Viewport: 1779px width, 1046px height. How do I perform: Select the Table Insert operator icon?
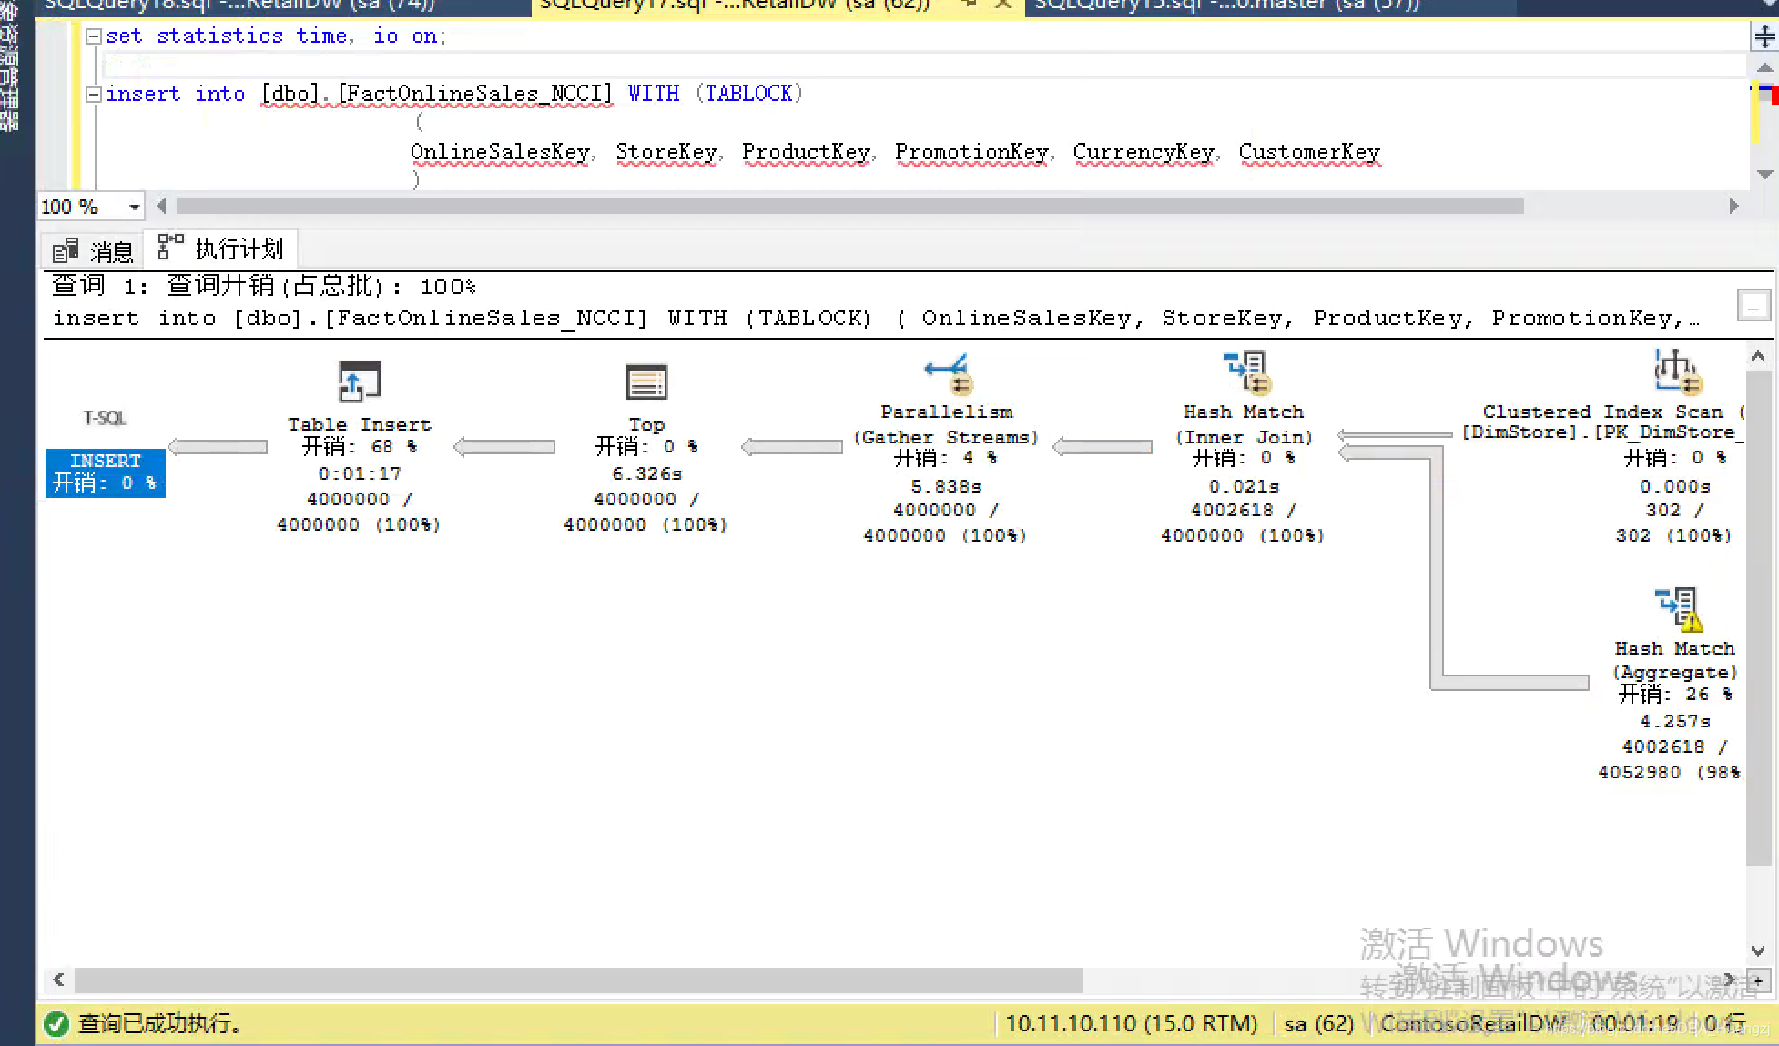pyautogui.click(x=360, y=382)
